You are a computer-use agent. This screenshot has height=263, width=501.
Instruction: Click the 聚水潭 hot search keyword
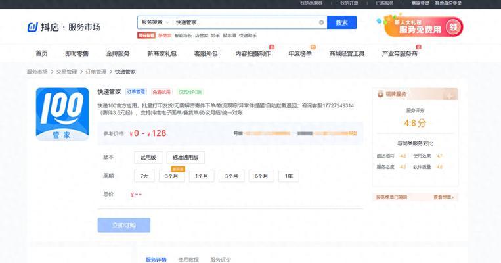click(229, 36)
